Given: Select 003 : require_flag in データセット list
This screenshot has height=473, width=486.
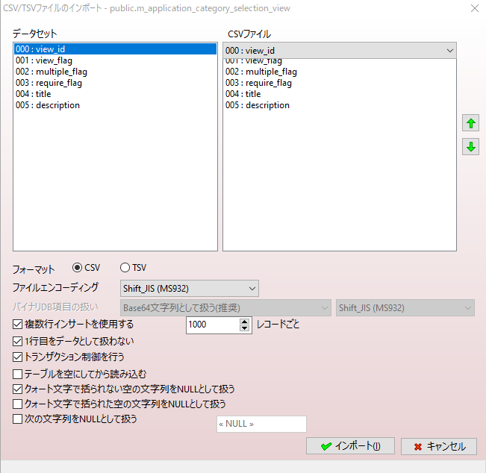Looking at the screenshot, I should click(x=49, y=83).
